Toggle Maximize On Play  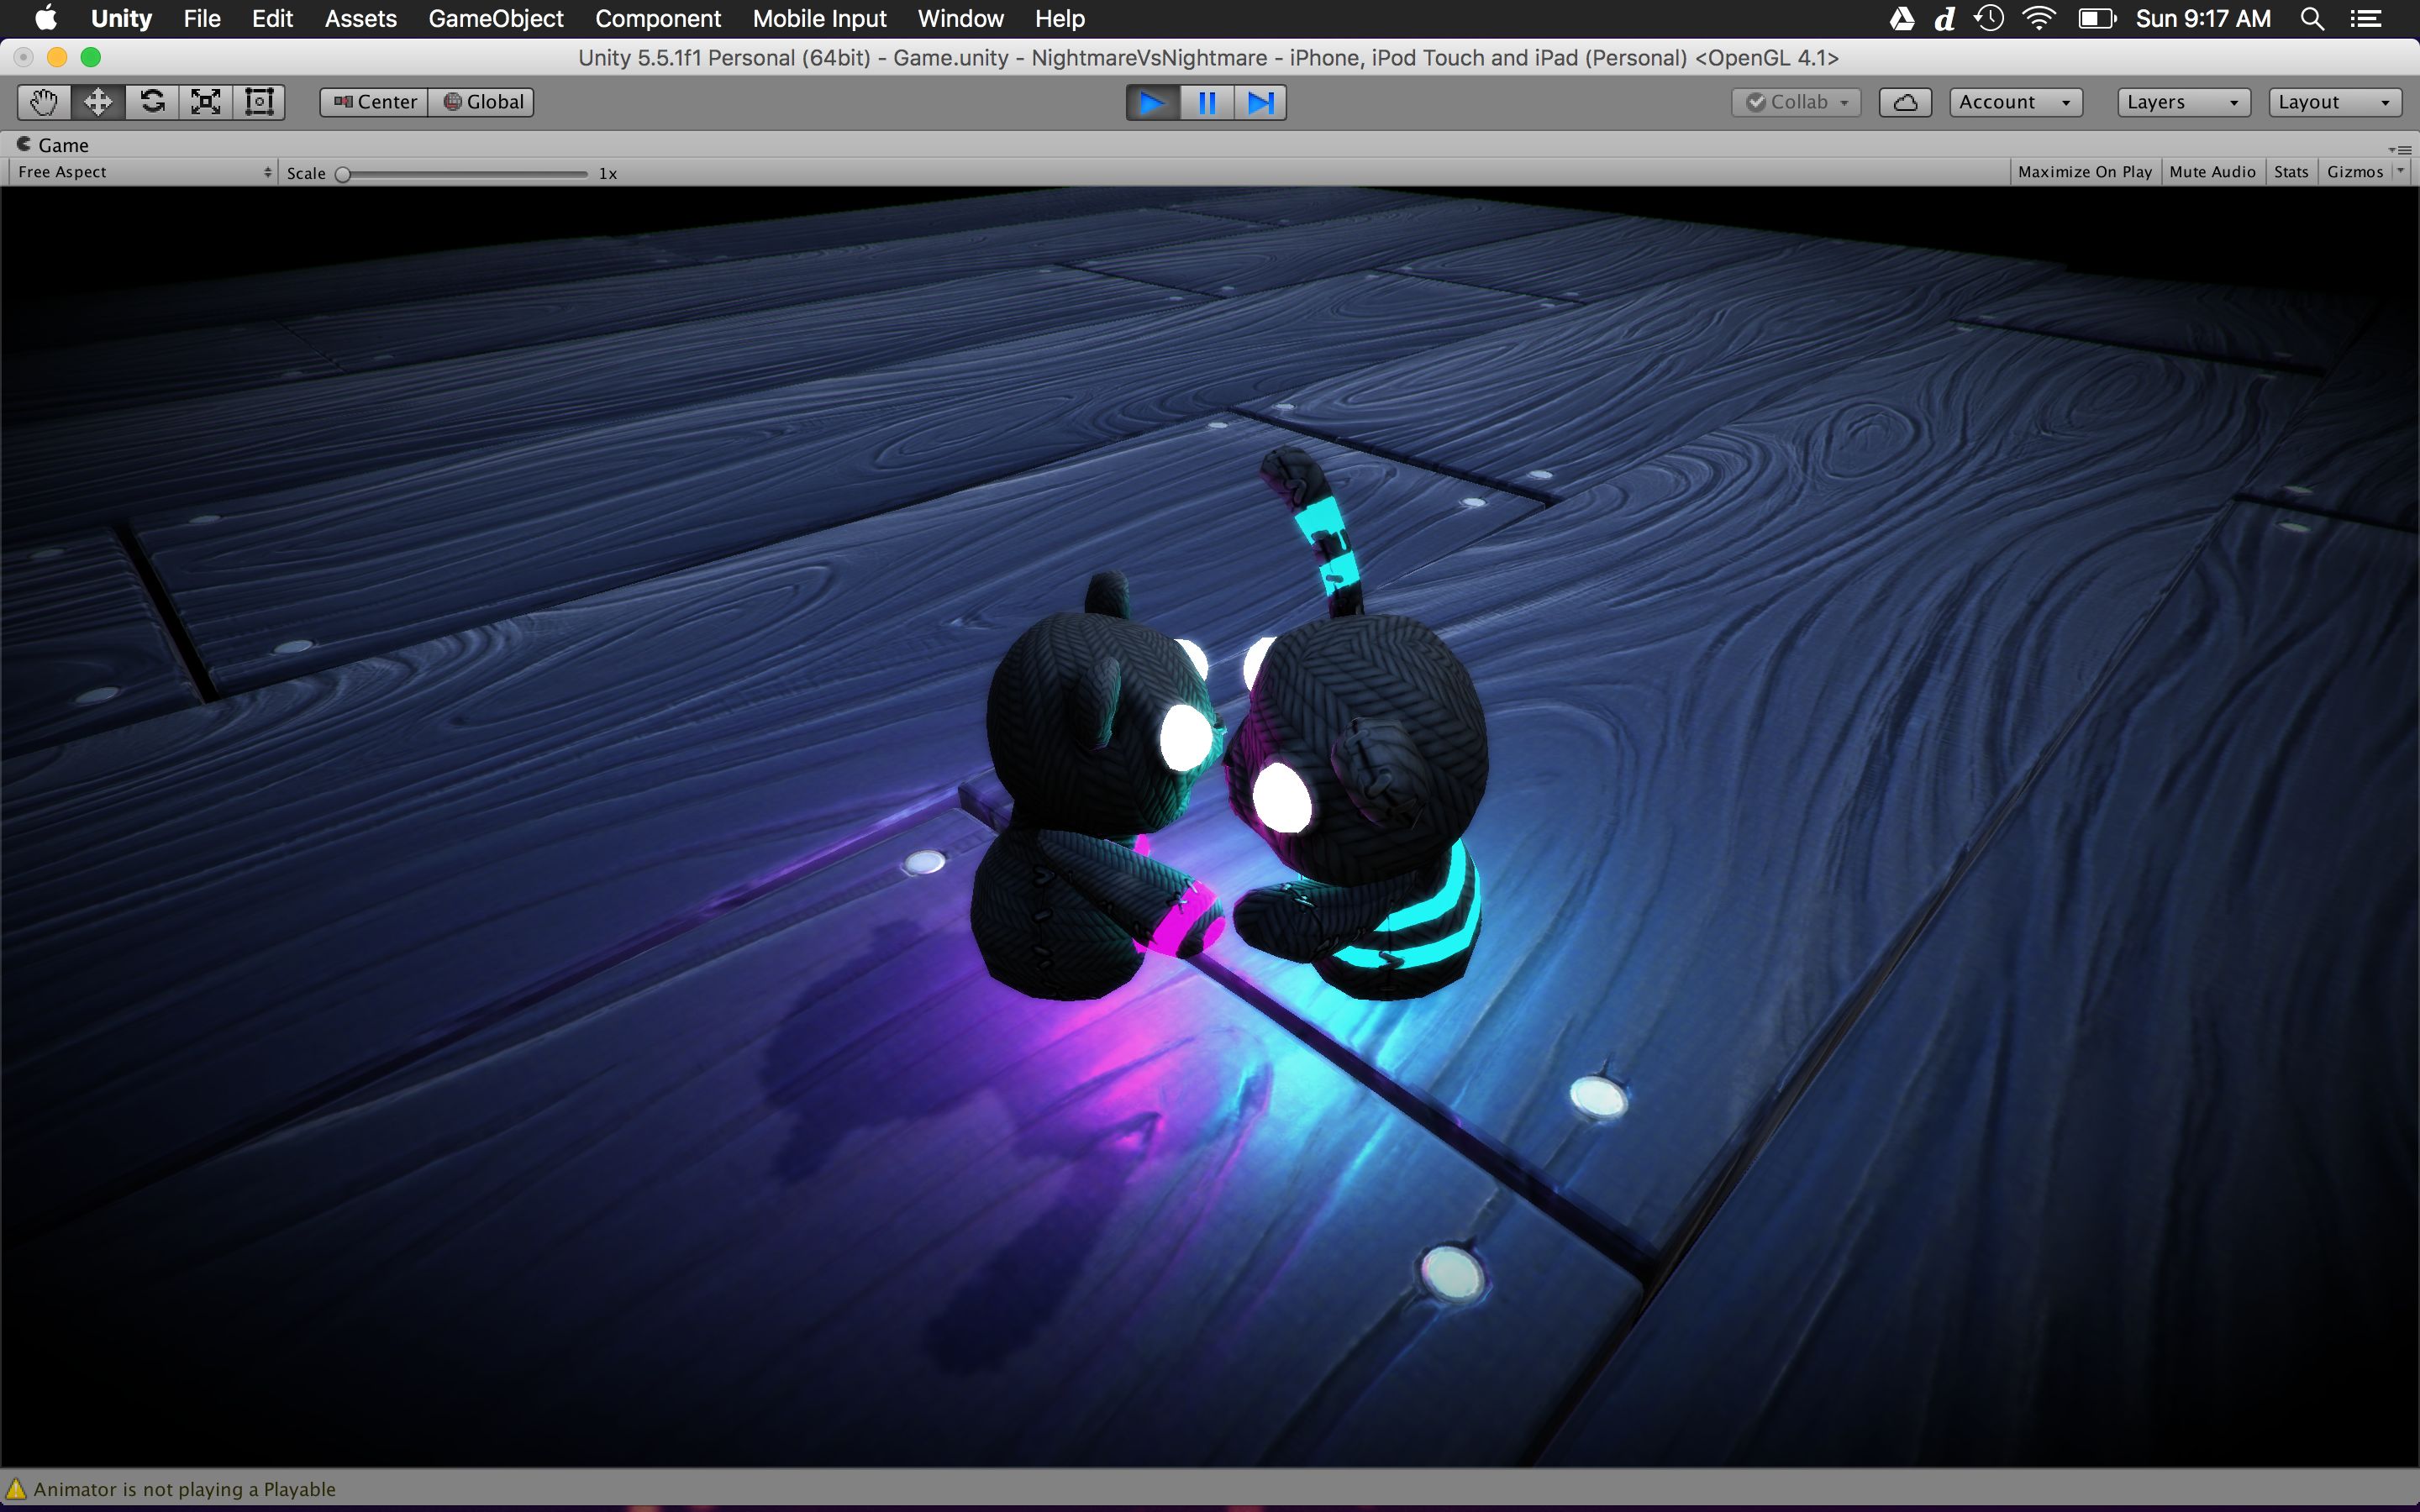click(x=2084, y=172)
